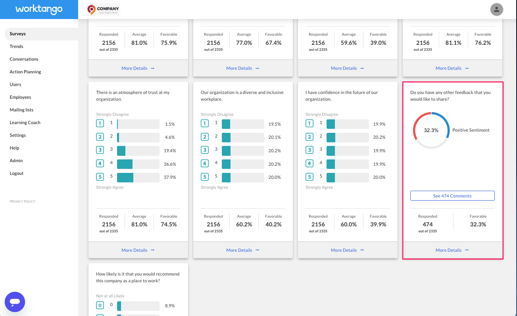Open the Employees page
Image resolution: width=517 pixels, height=316 pixels.
coord(20,97)
